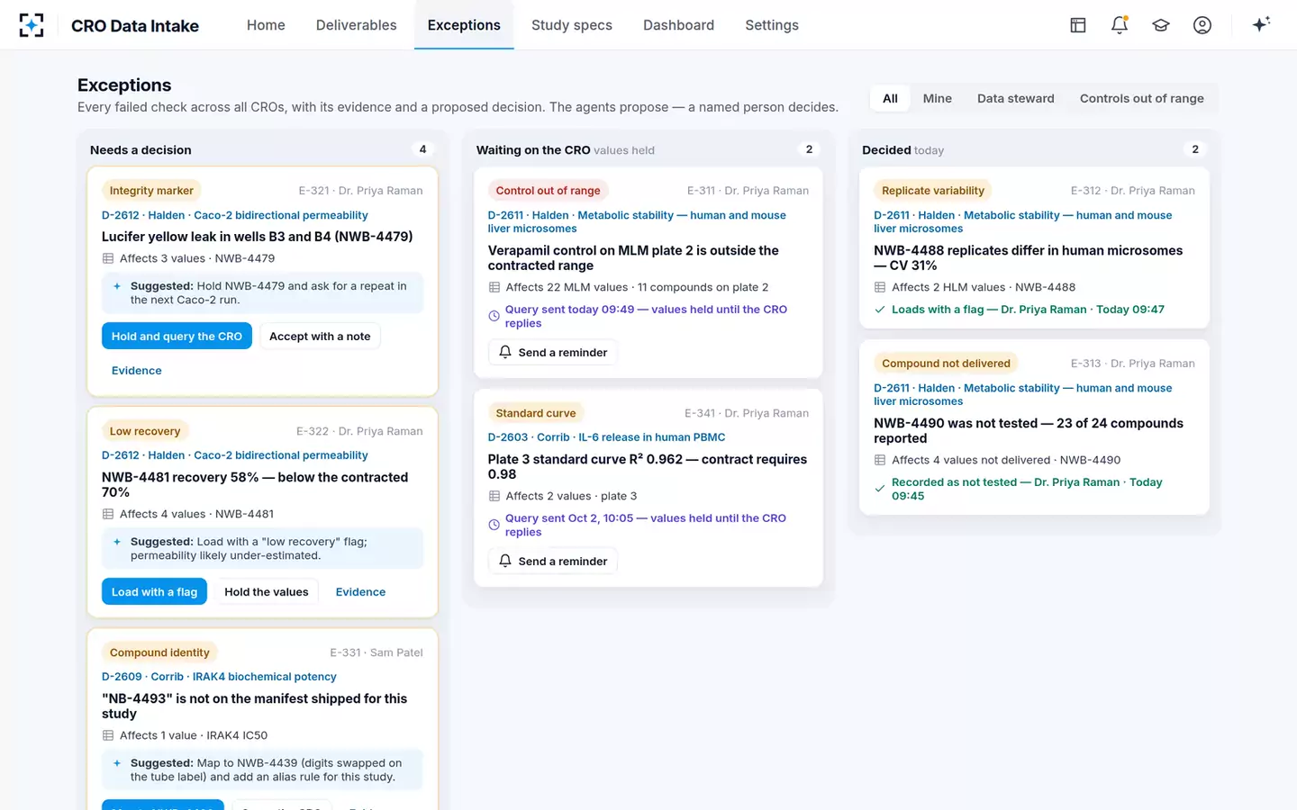The width and height of the screenshot is (1297, 810).
Task: Switch to the Dashboard tab
Action: pyautogui.click(x=678, y=25)
